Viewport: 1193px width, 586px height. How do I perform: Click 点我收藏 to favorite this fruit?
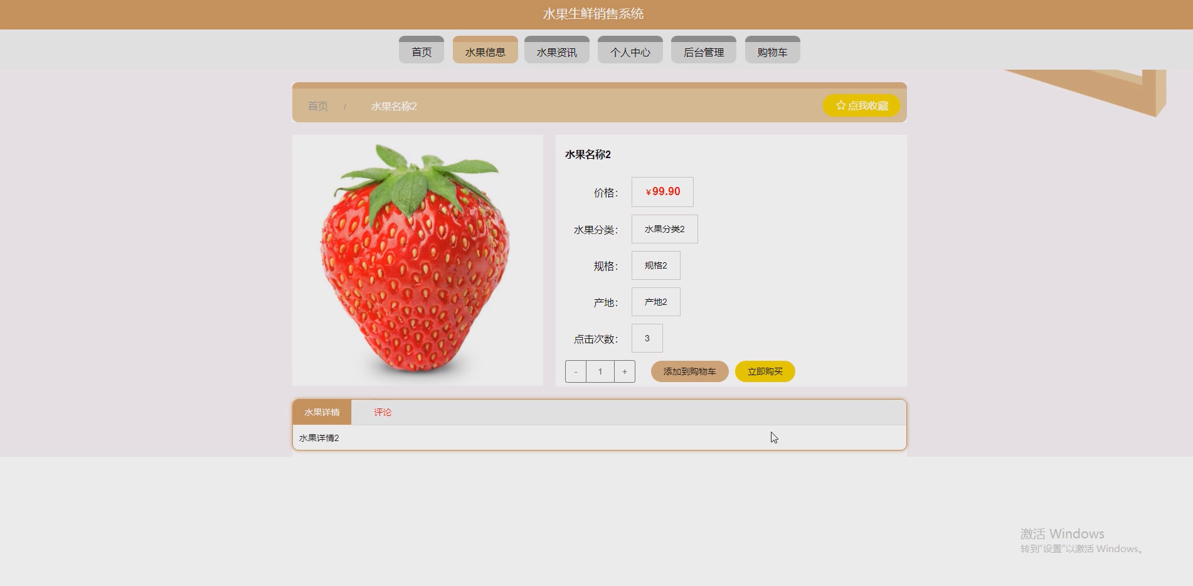pyautogui.click(x=861, y=105)
